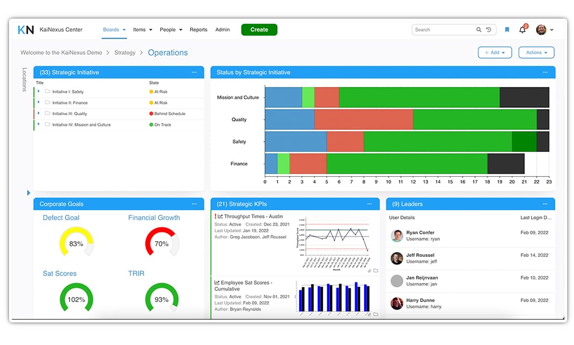This screenshot has height=345, width=574.
Task: Click the KaiNexus KN logo
Action: 26,30
